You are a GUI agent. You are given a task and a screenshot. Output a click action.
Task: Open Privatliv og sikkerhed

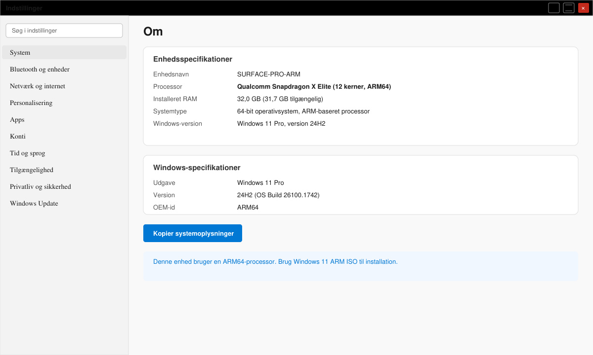(64, 186)
